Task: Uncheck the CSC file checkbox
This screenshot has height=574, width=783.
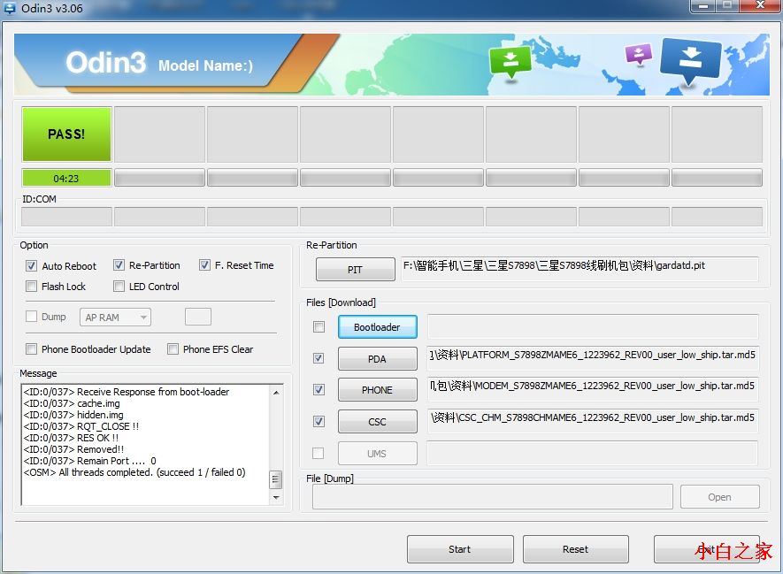Action: click(x=319, y=421)
